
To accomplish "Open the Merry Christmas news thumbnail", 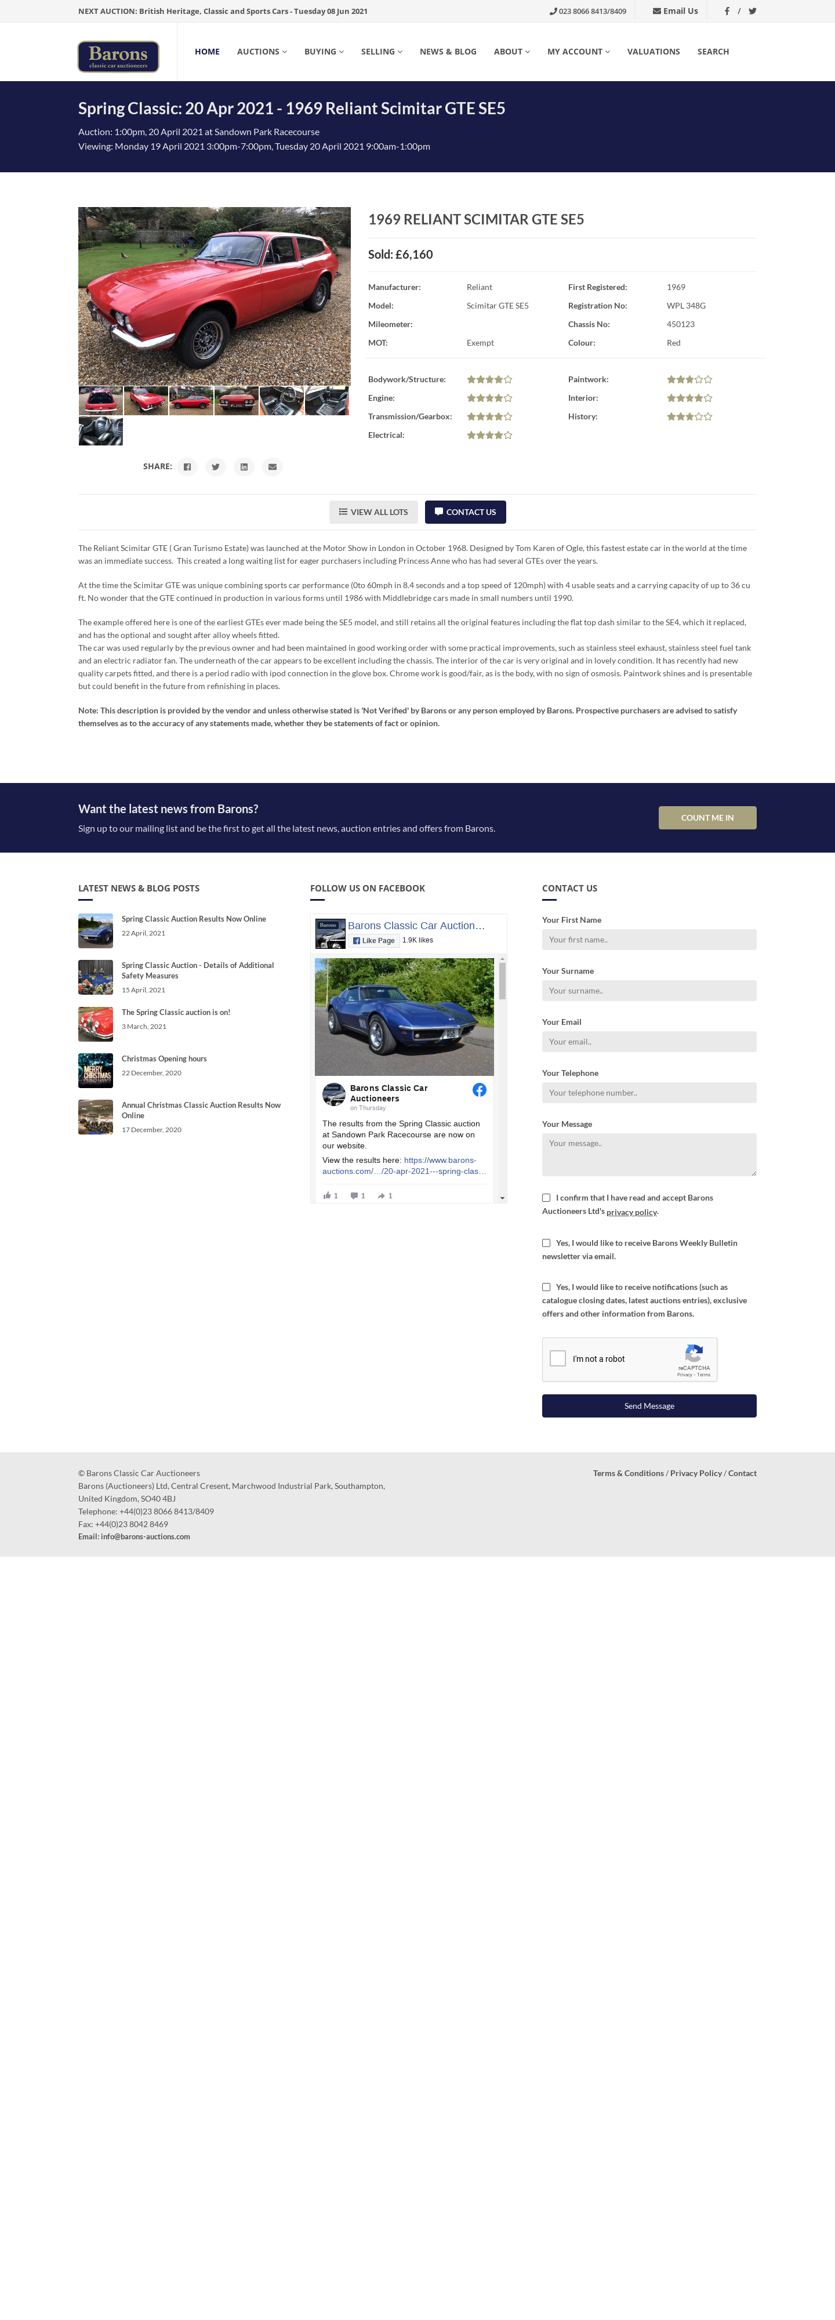I will tap(96, 1071).
